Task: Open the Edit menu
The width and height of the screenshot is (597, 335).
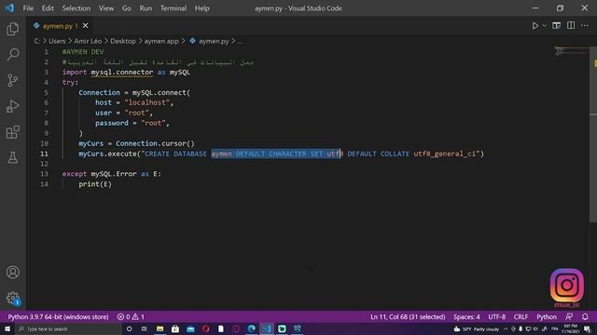Action: pyautogui.click(x=48, y=8)
